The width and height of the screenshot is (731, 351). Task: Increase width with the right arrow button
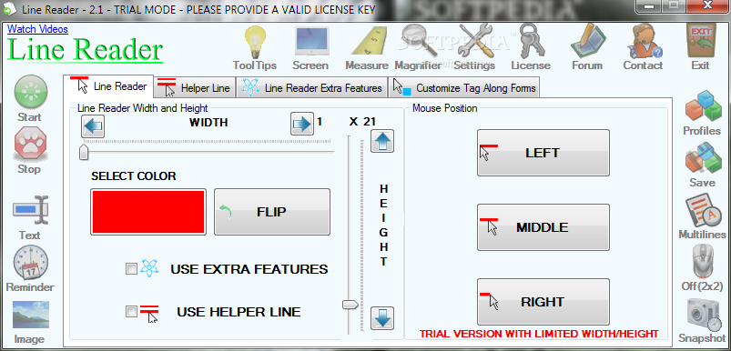pyautogui.click(x=302, y=124)
